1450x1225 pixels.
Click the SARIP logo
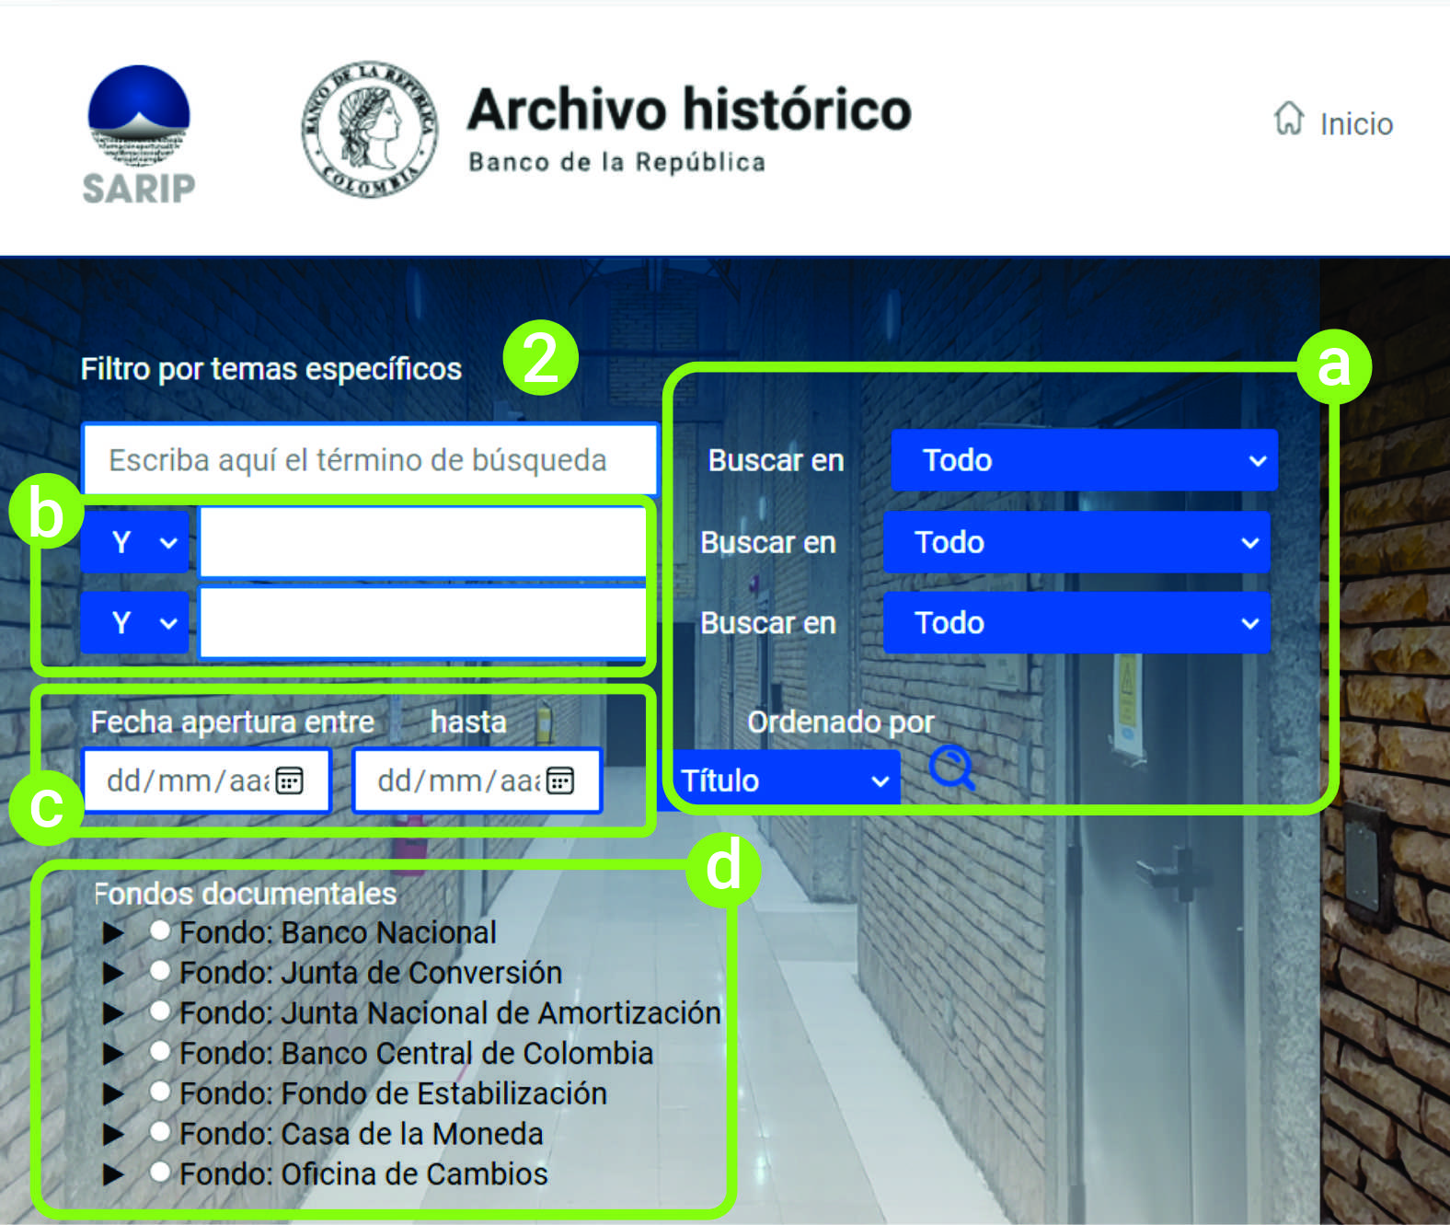tap(139, 134)
